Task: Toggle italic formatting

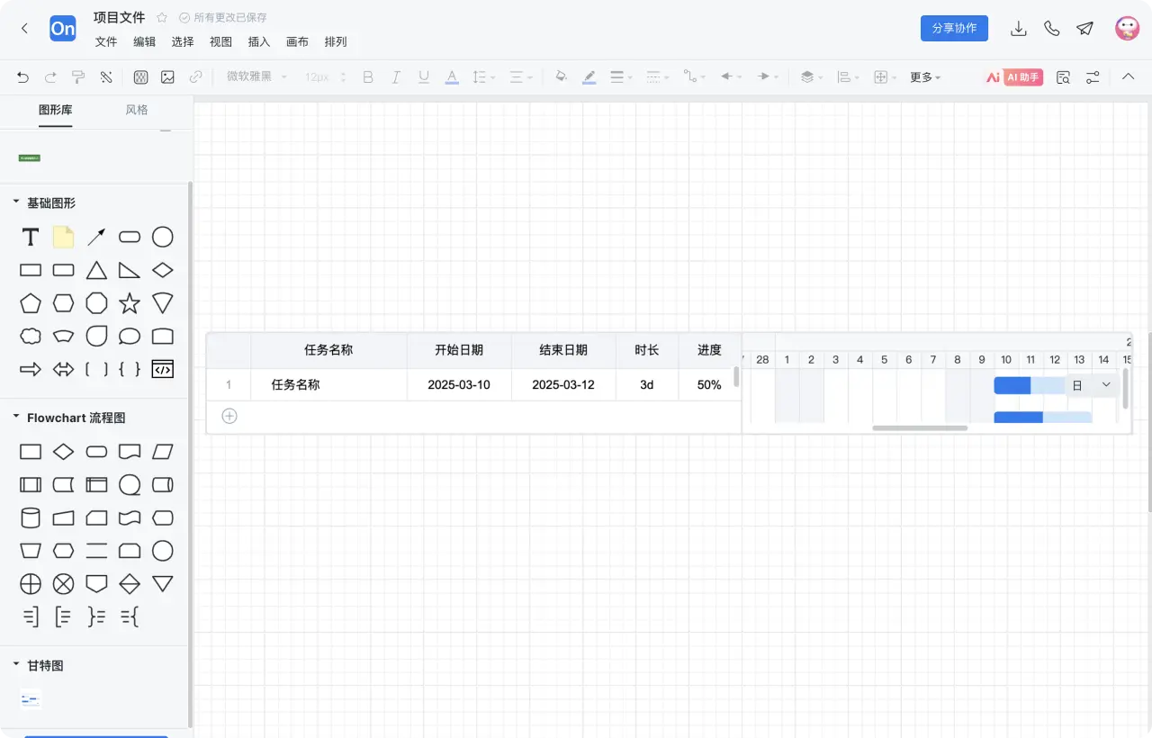Action: click(x=395, y=76)
